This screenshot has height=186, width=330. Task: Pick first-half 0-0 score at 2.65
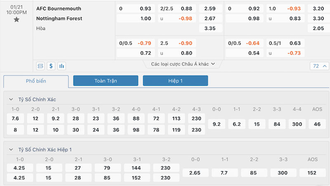(x=197, y=173)
